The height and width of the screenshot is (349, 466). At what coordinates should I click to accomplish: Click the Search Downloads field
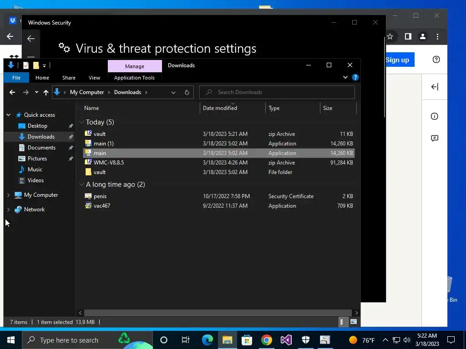coord(277,92)
